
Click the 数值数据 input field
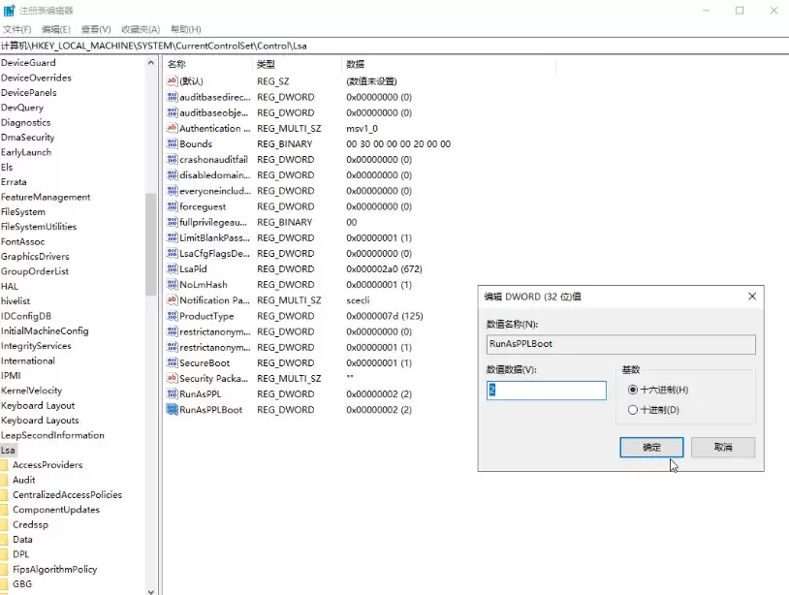coord(547,389)
